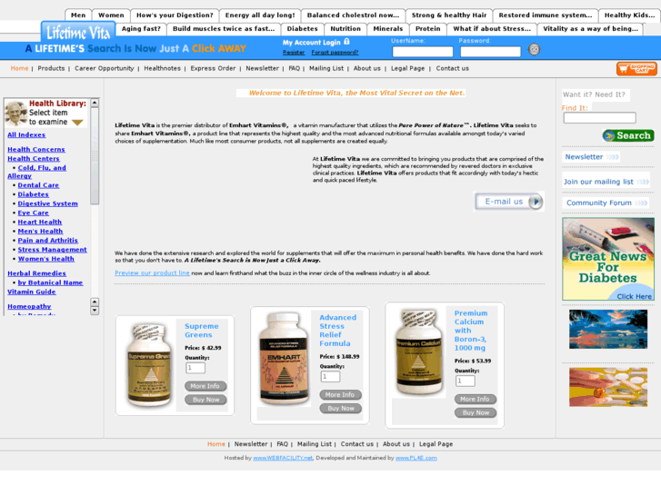
Task: Click Buy Now for Premium Calcium
Action: click(476, 413)
